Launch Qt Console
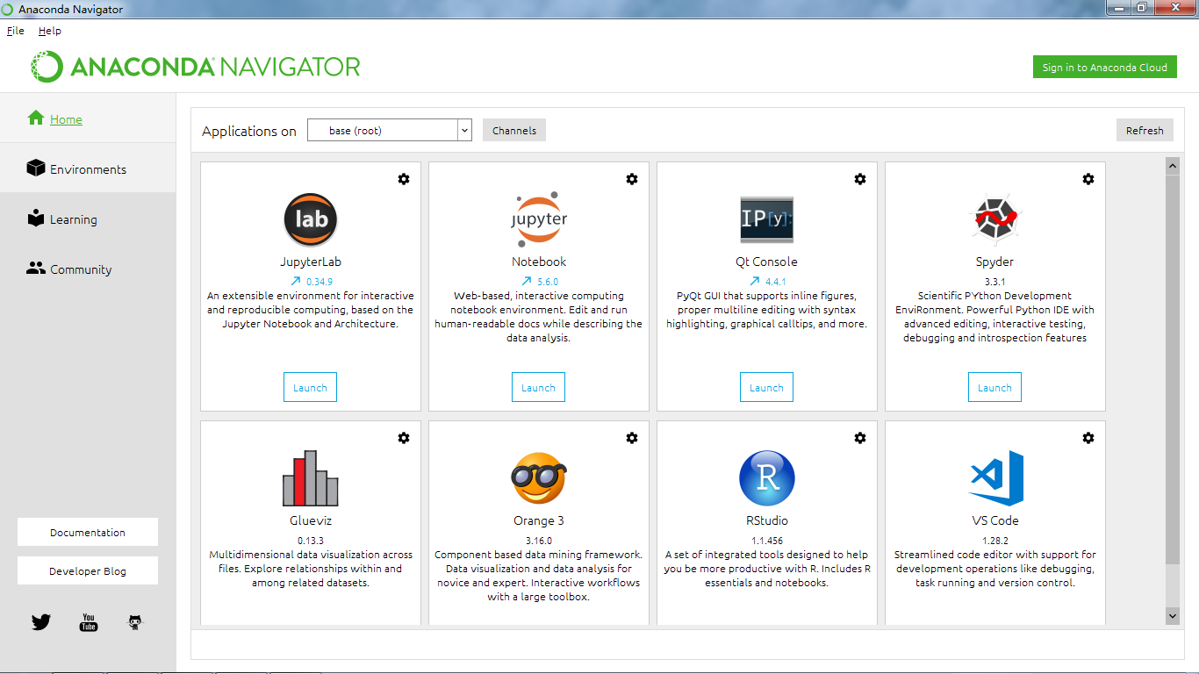 pos(766,387)
